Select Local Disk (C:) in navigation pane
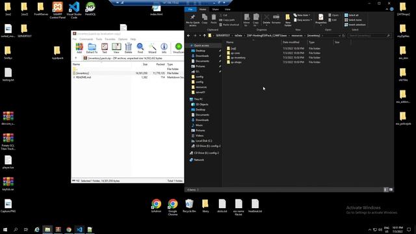 tap(203, 141)
